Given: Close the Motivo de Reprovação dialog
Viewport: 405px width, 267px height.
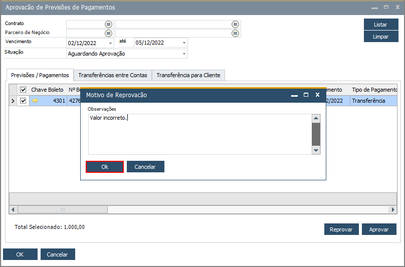Looking at the screenshot, I should pos(317,95).
